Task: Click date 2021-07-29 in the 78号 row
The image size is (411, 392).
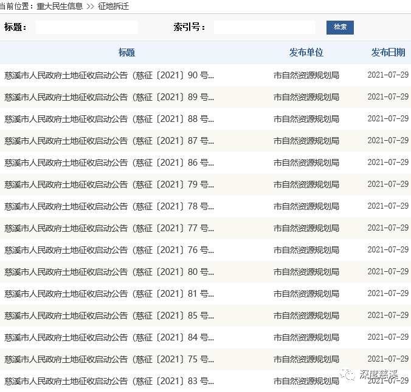Action: tap(388, 206)
